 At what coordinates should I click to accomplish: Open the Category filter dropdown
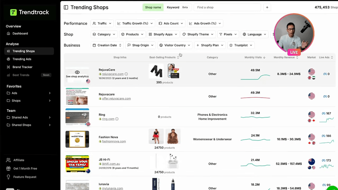pos(104,34)
